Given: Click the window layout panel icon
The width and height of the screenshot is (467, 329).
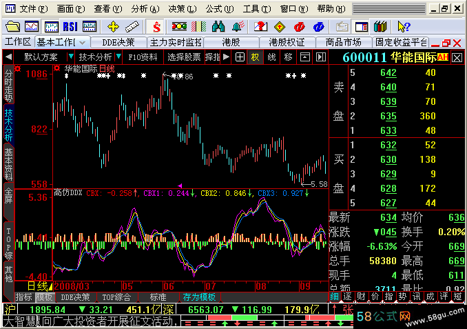Looking at the screenshot, I should click(x=361, y=27).
